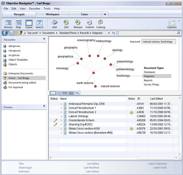Click the search magnifier in search box

click(x=178, y=33)
